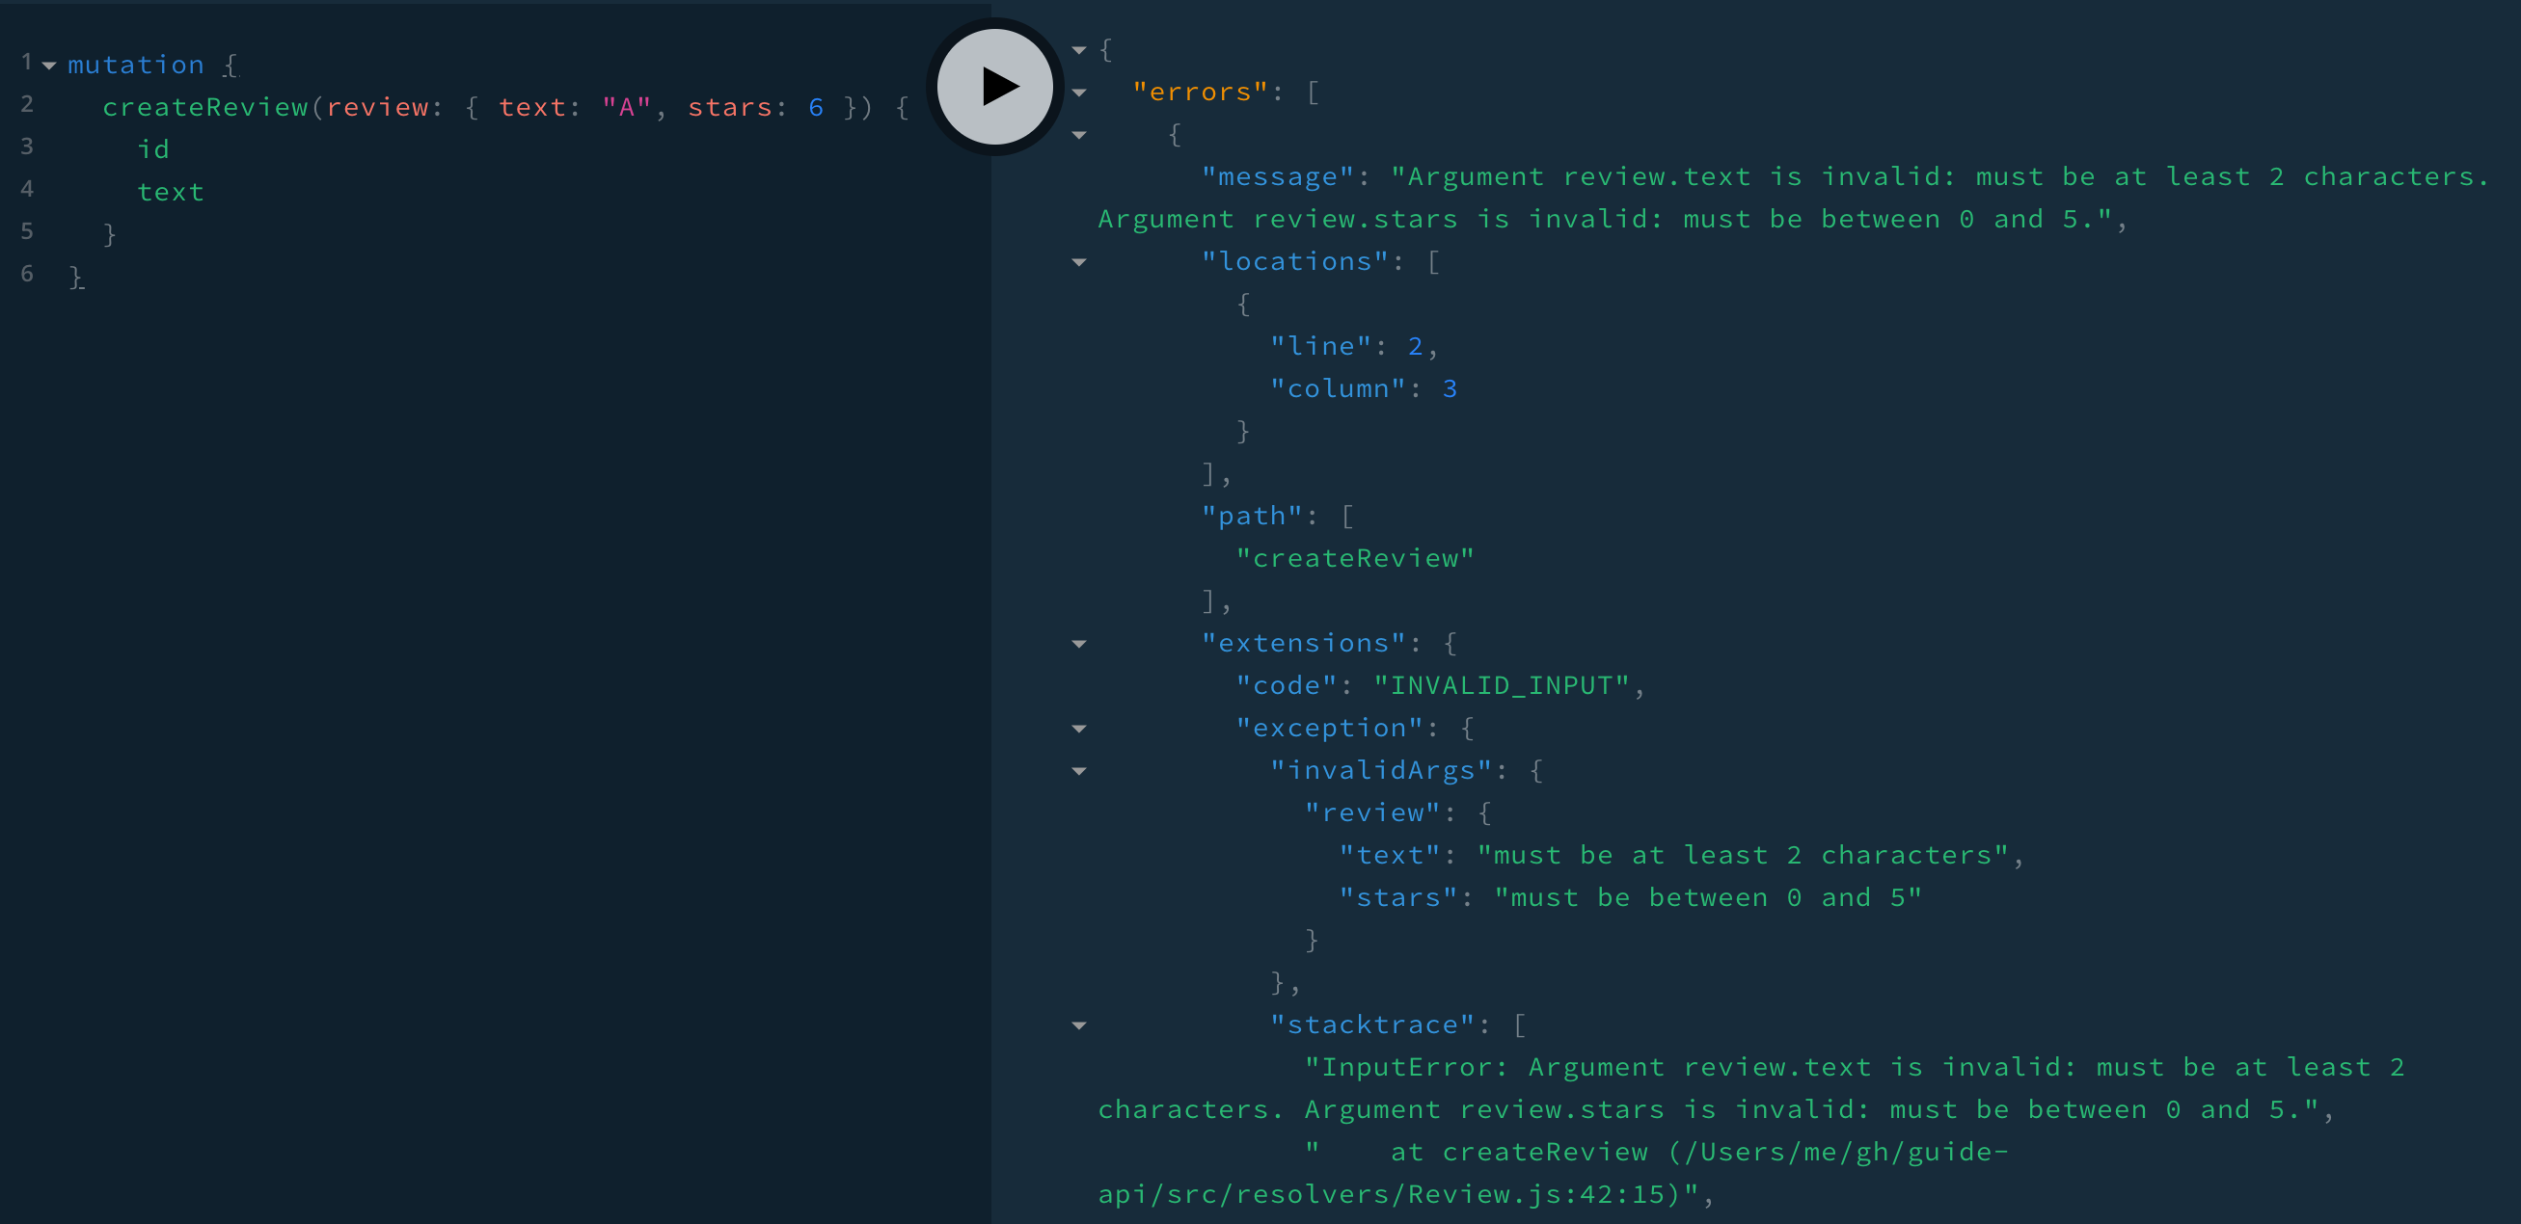Viewport: 2521px width, 1224px height.
Task: Click the "review" key under invalidArgs
Action: pyautogui.click(x=1373, y=812)
